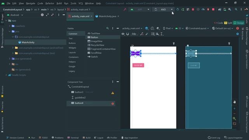Select the design surface layers icon
Viewport: 249px width, 140px height.
click(x=146, y=28)
